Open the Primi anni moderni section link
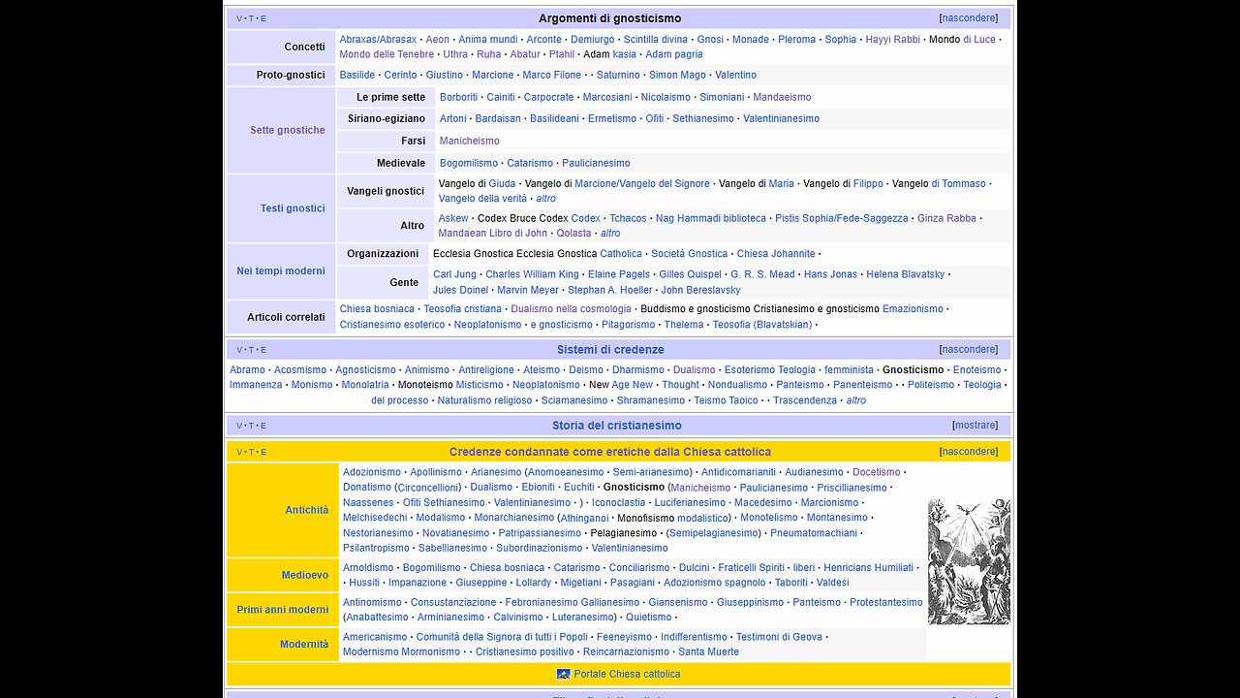1240x698 pixels. pos(283,610)
